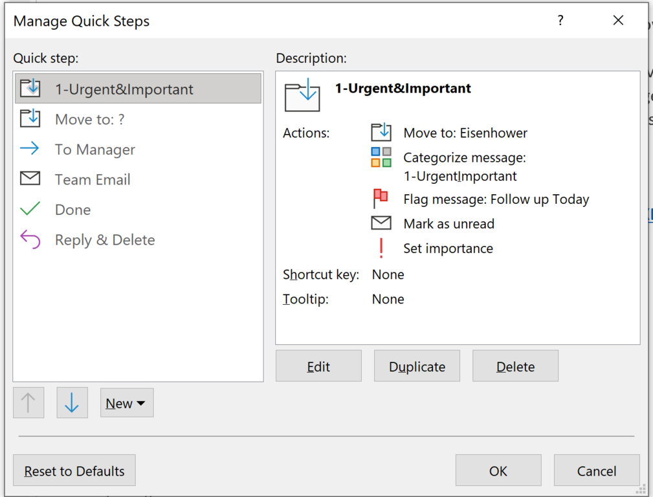Click the colored Categorize message squares icon

tap(381, 157)
